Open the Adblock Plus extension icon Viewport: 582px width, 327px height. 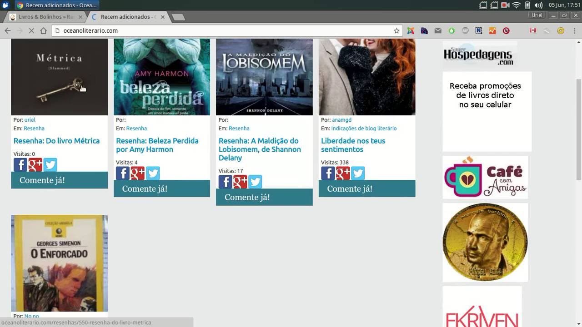(x=465, y=30)
